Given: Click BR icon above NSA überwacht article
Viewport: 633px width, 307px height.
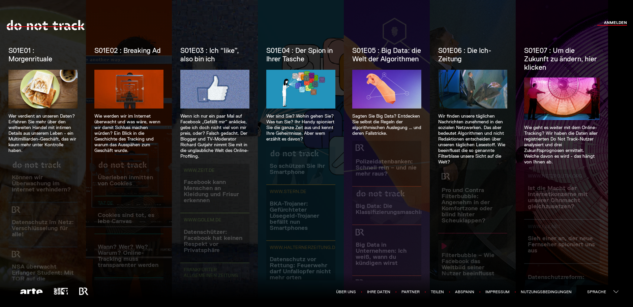Looking at the screenshot, I should tap(16, 254).
